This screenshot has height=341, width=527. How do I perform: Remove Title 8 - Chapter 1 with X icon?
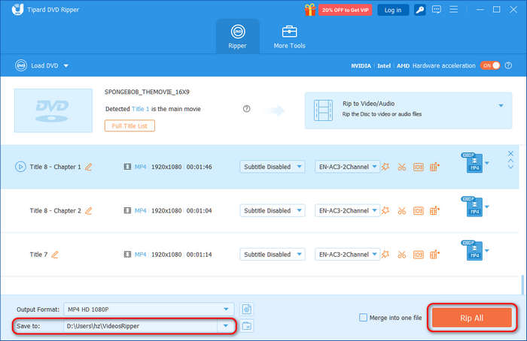pos(510,153)
